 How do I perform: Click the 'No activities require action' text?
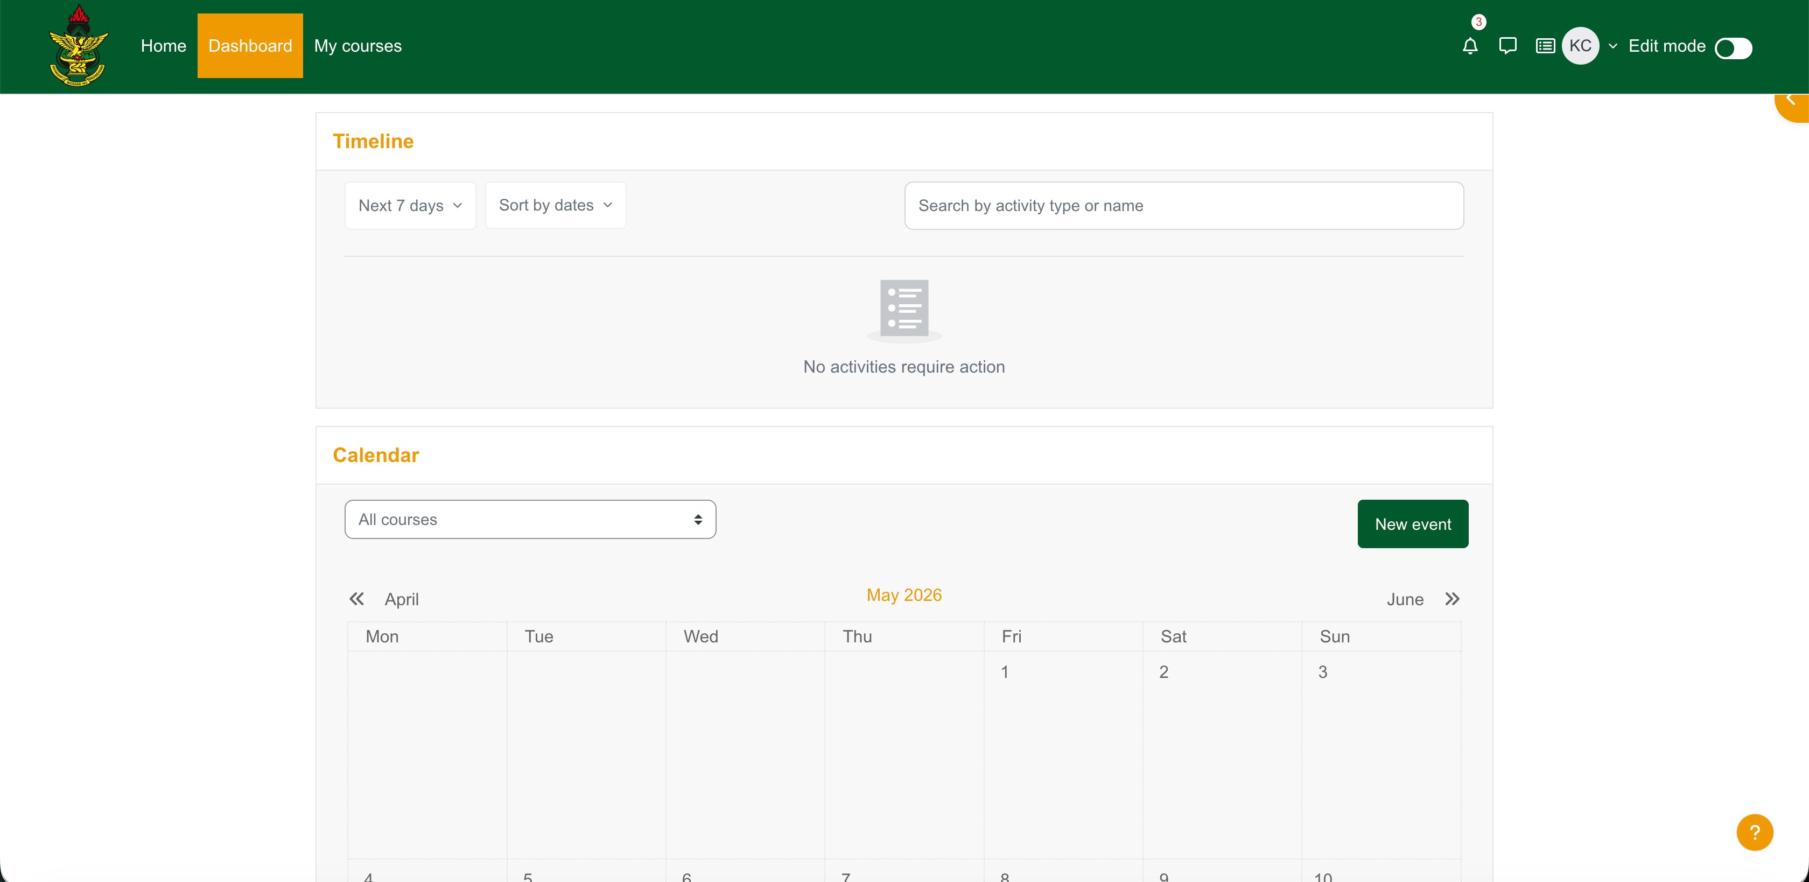904,367
